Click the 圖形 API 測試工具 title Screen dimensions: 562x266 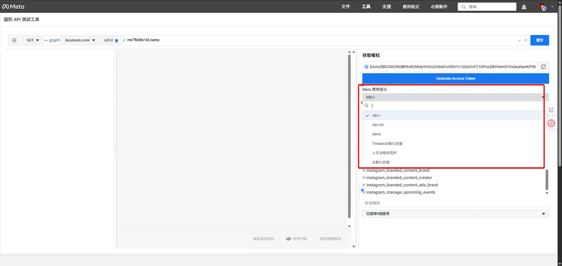(21, 19)
